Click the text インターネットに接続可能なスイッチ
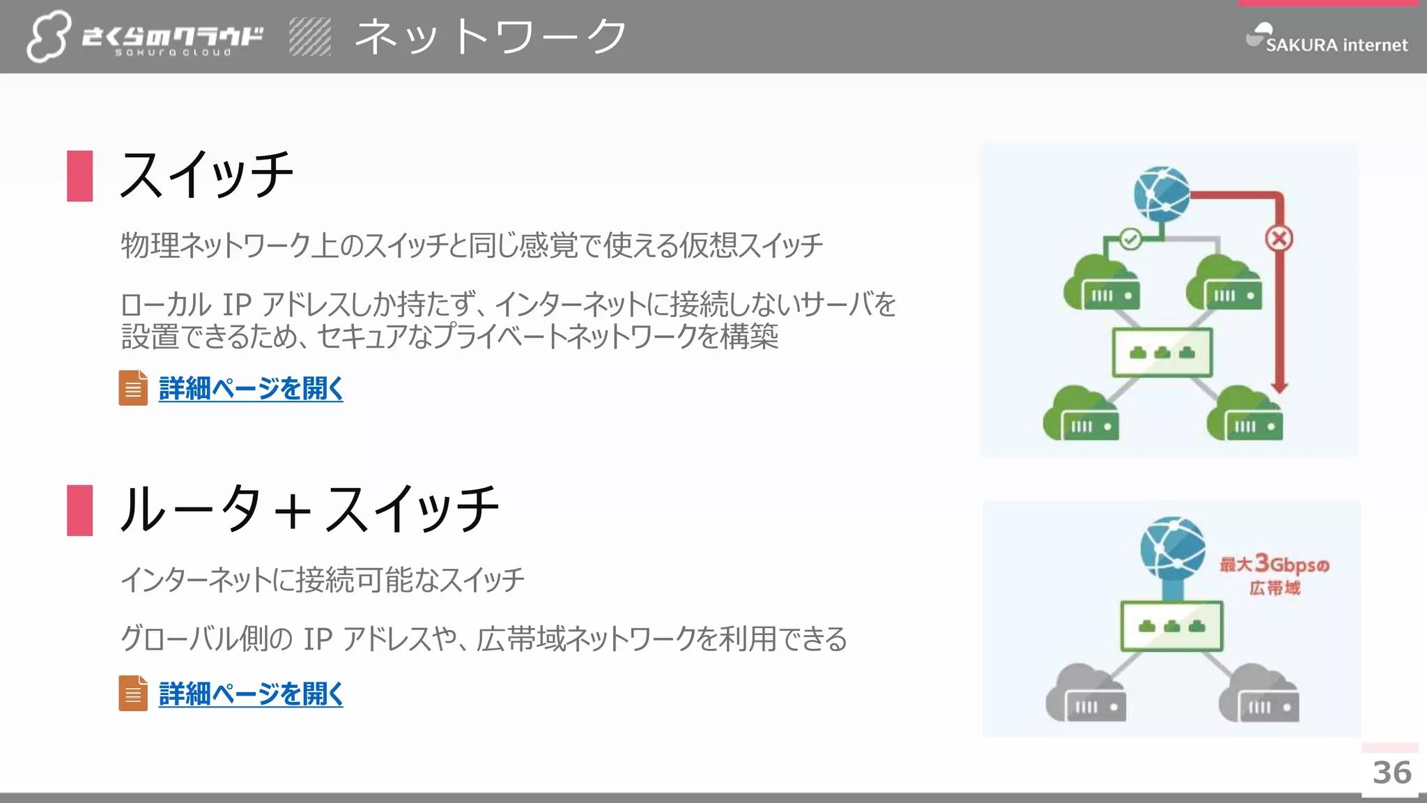Viewport: 1427px width, 803px height. coord(323,580)
